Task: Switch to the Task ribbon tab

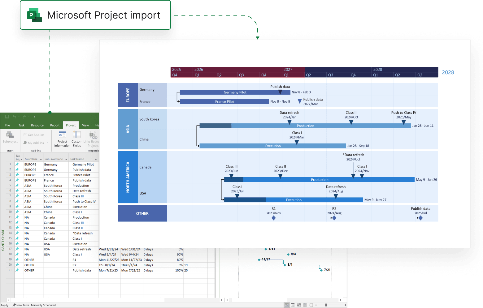Action: click(x=21, y=125)
